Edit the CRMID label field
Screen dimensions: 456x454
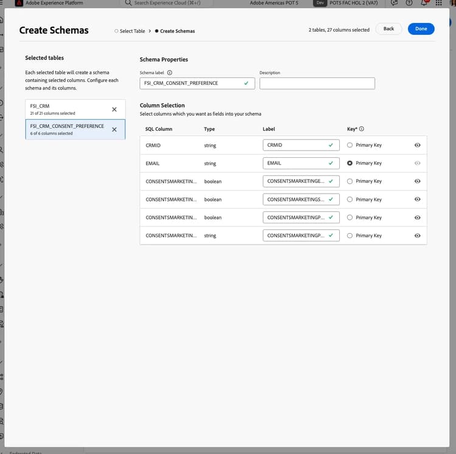tap(301, 145)
